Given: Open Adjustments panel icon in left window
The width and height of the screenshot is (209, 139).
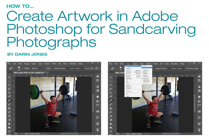Looking at the screenshot, I should (x=98, y=86).
